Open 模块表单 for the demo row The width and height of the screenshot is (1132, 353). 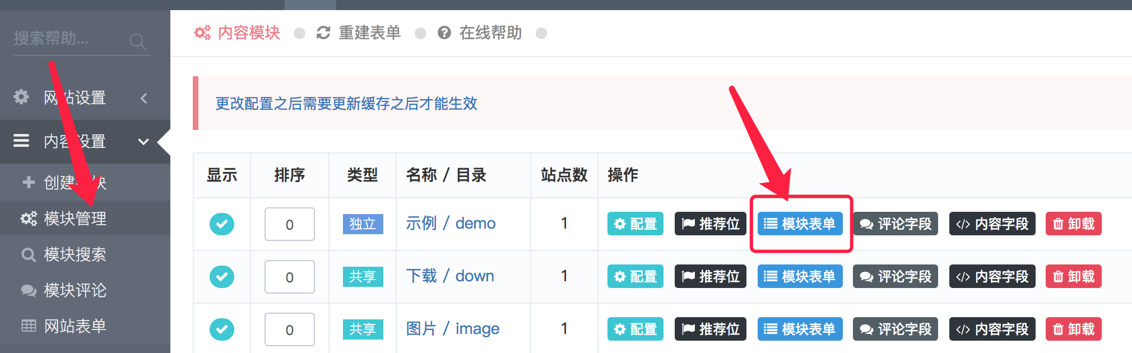800,224
